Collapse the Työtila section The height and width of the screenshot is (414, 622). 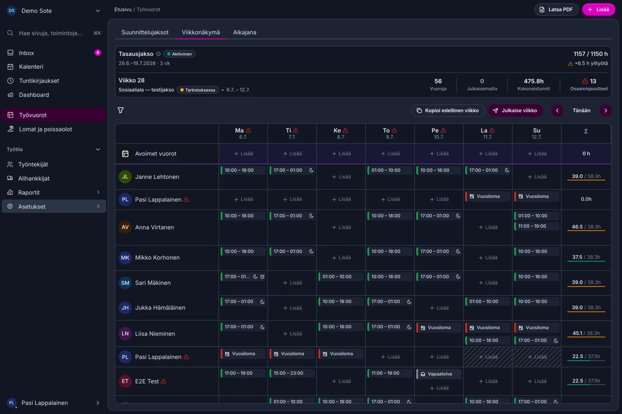(98, 149)
